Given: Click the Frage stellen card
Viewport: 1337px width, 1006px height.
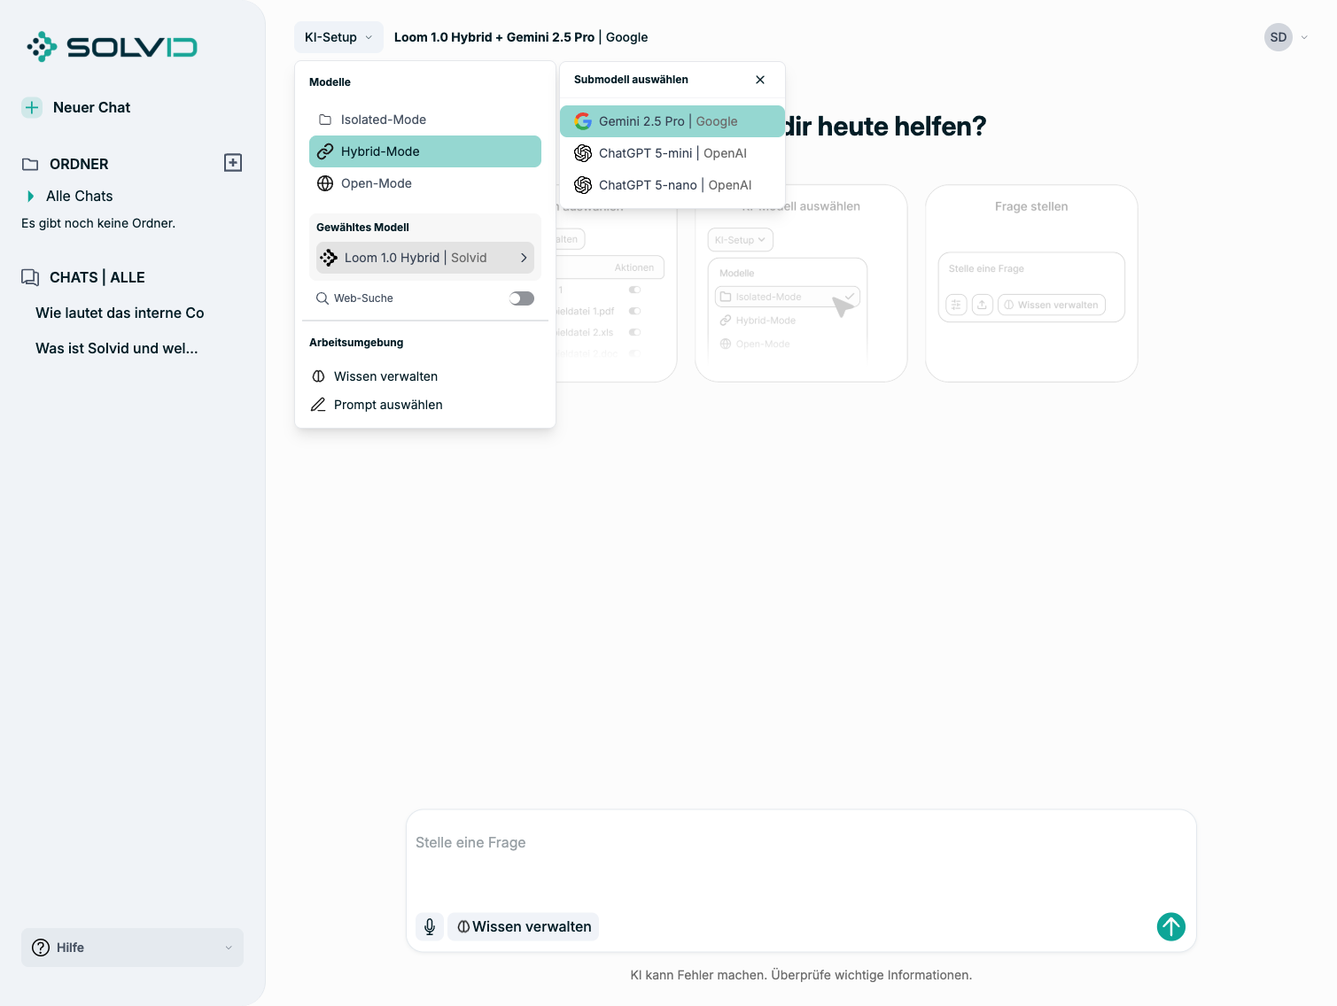Looking at the screenshot, I should pos(1031,283).
